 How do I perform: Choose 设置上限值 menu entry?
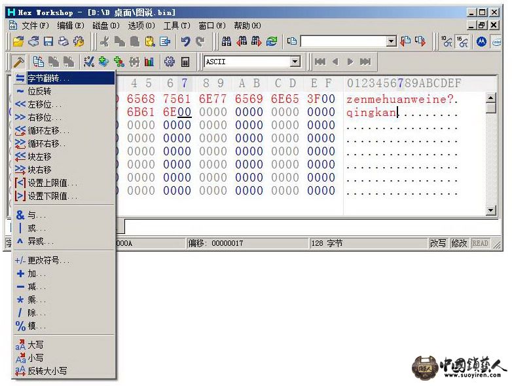coord(64,183)
